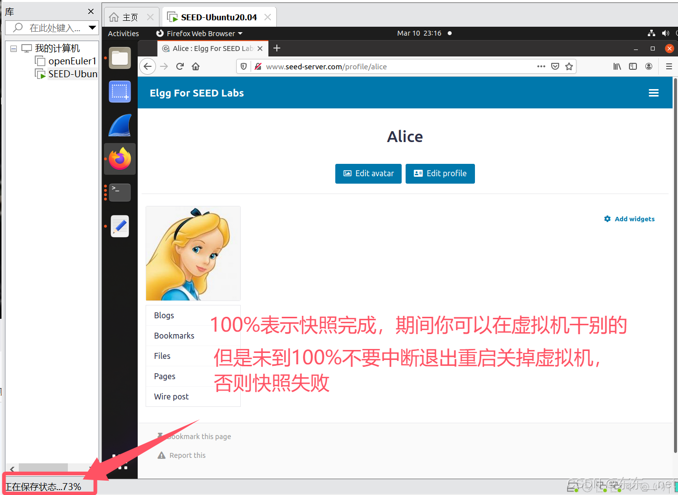Image resolution: width=678 pixels, height=495 pixels.
Task: Open Activities overview
Action: pos(123,33)
